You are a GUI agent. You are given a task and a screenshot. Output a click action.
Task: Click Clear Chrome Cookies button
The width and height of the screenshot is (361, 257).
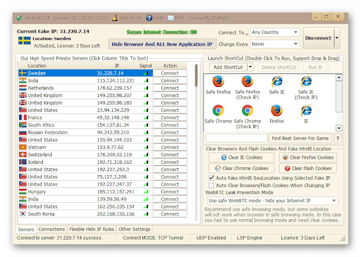tap(241, 168)
